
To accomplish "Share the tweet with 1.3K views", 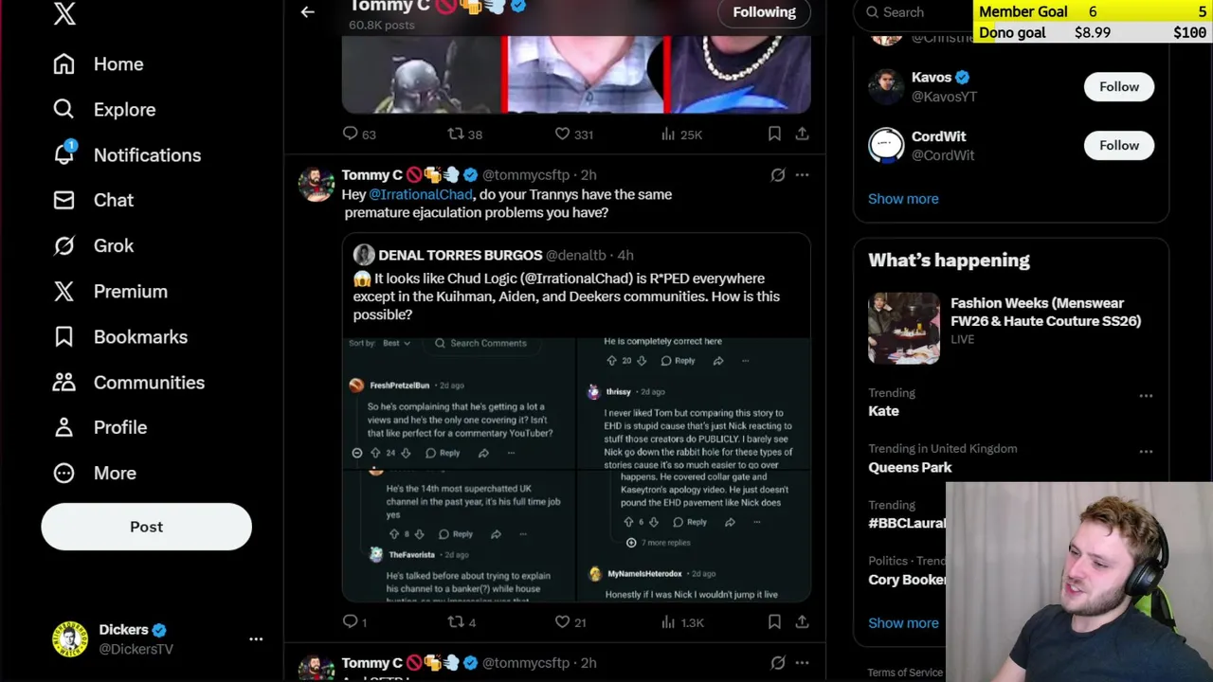I will click(802, 622).
